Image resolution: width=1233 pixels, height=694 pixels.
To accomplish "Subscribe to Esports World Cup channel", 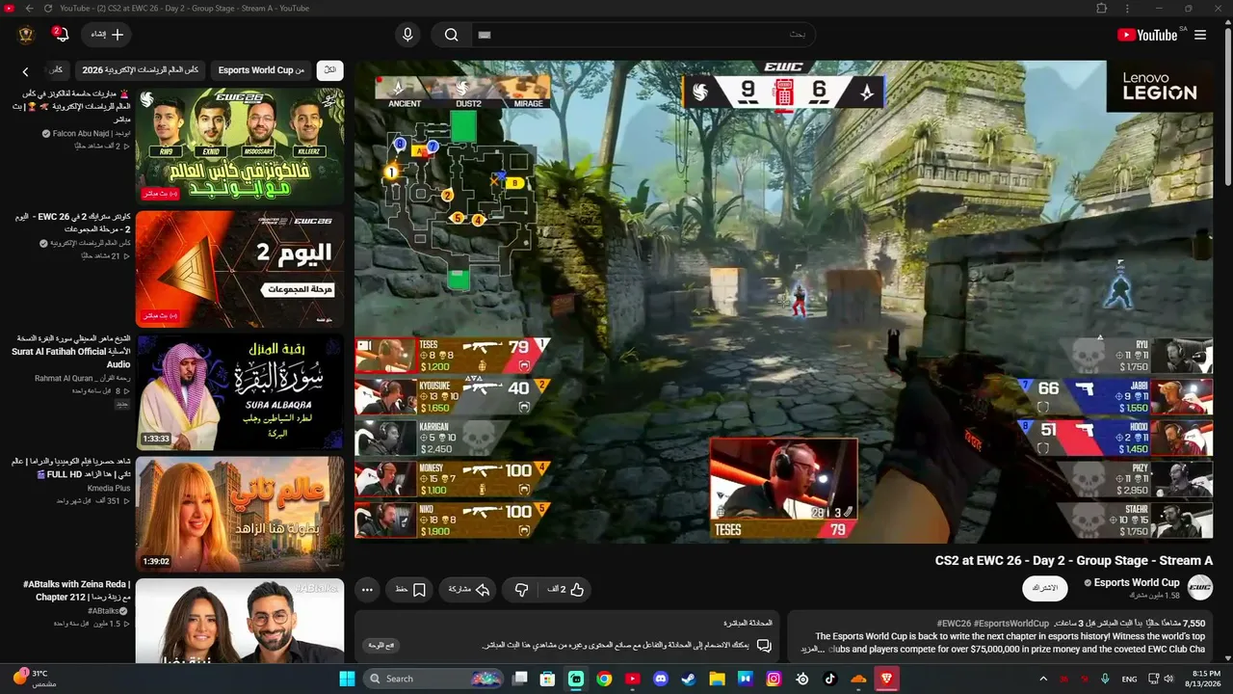I will (x=1045, y=588).
